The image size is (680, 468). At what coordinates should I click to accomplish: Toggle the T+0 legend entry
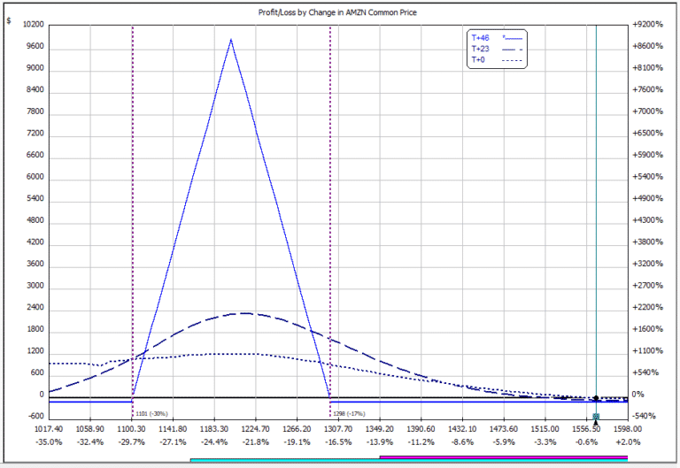(478, 60)
